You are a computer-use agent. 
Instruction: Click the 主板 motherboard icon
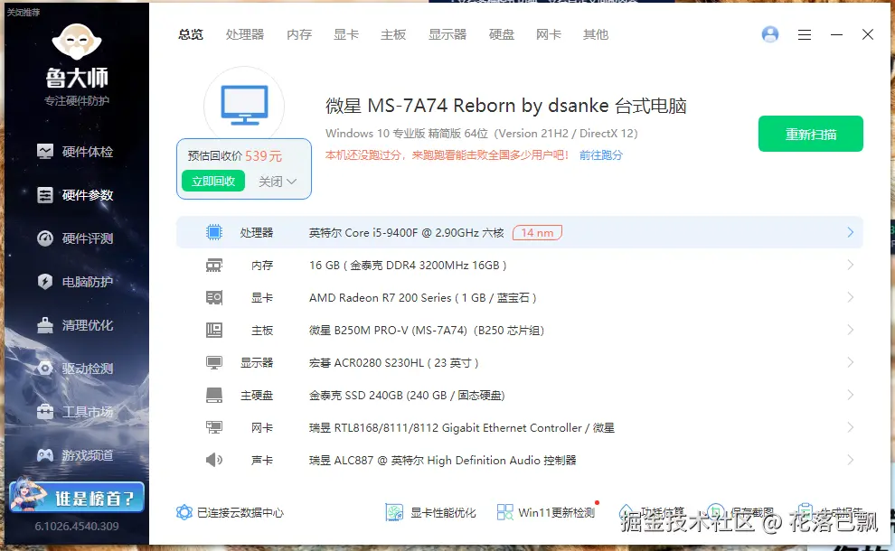tap(214, 330)
